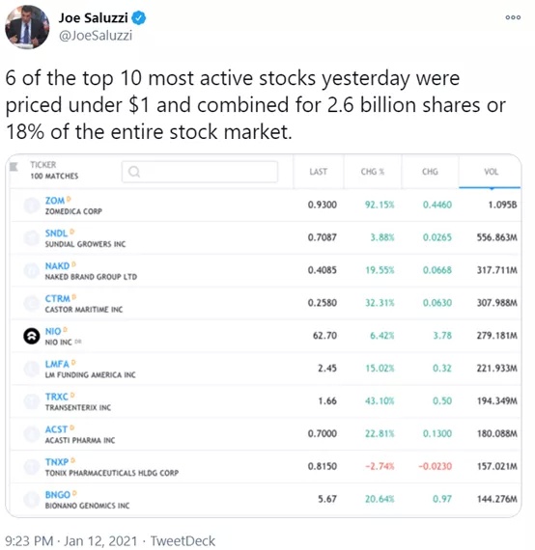Sort by the VOL column header
The width and height of the screenshot is (535, 550).
point(491,172)
